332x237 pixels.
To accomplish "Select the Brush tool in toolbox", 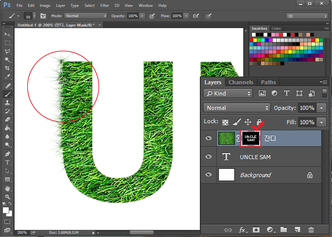I will coord(7,94).
